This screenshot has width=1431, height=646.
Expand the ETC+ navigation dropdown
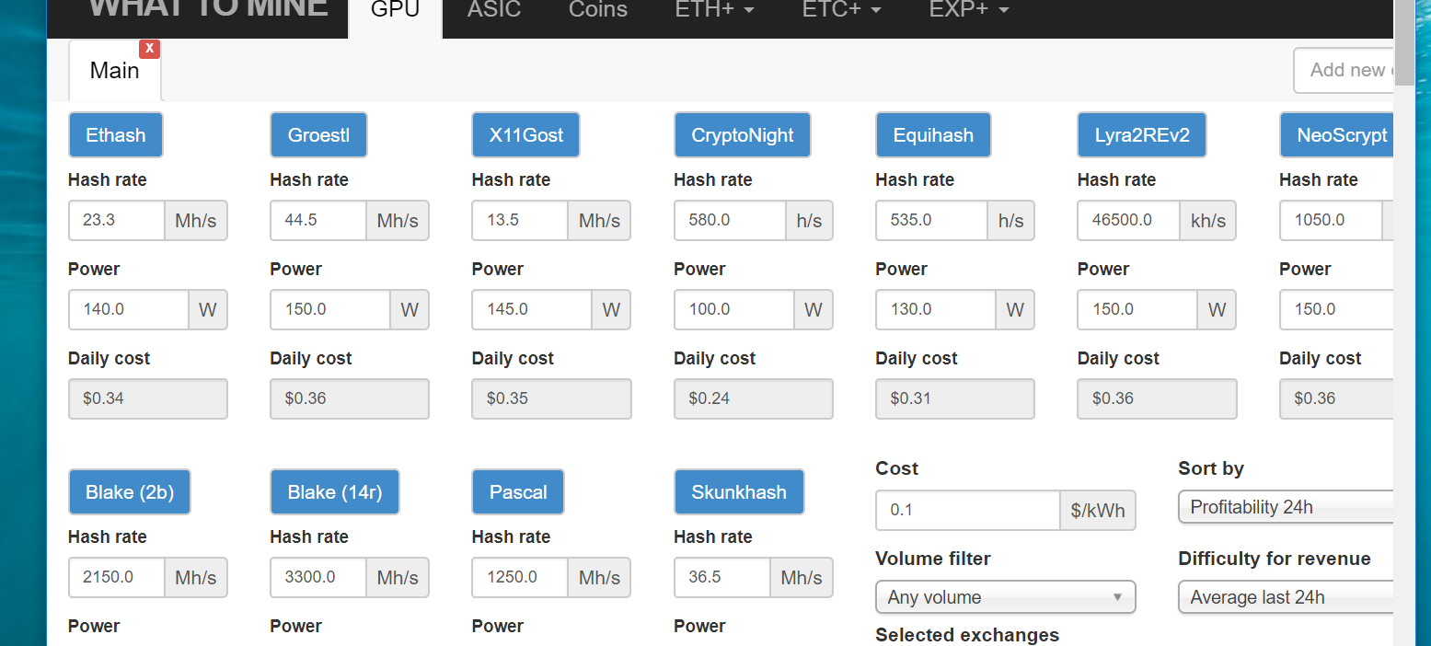841,10
